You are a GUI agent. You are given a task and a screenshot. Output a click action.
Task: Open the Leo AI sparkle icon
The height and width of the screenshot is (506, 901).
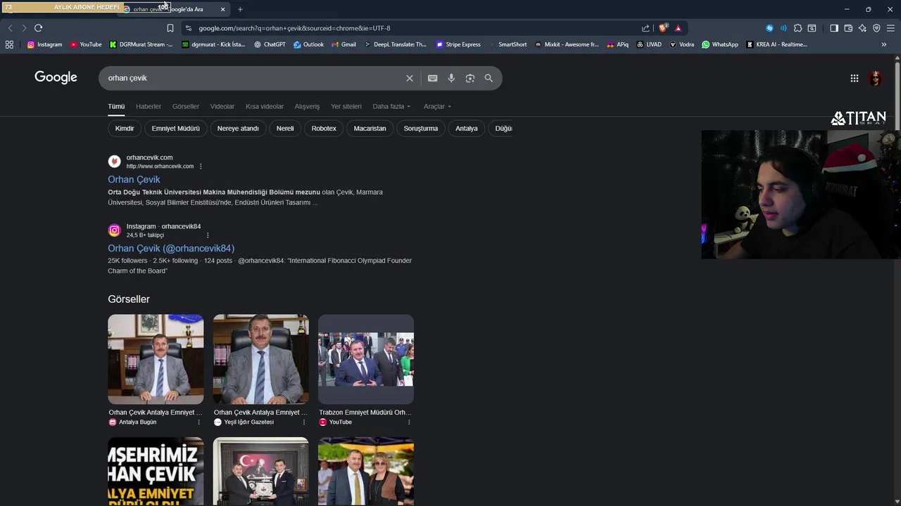[x=862, y=28]
